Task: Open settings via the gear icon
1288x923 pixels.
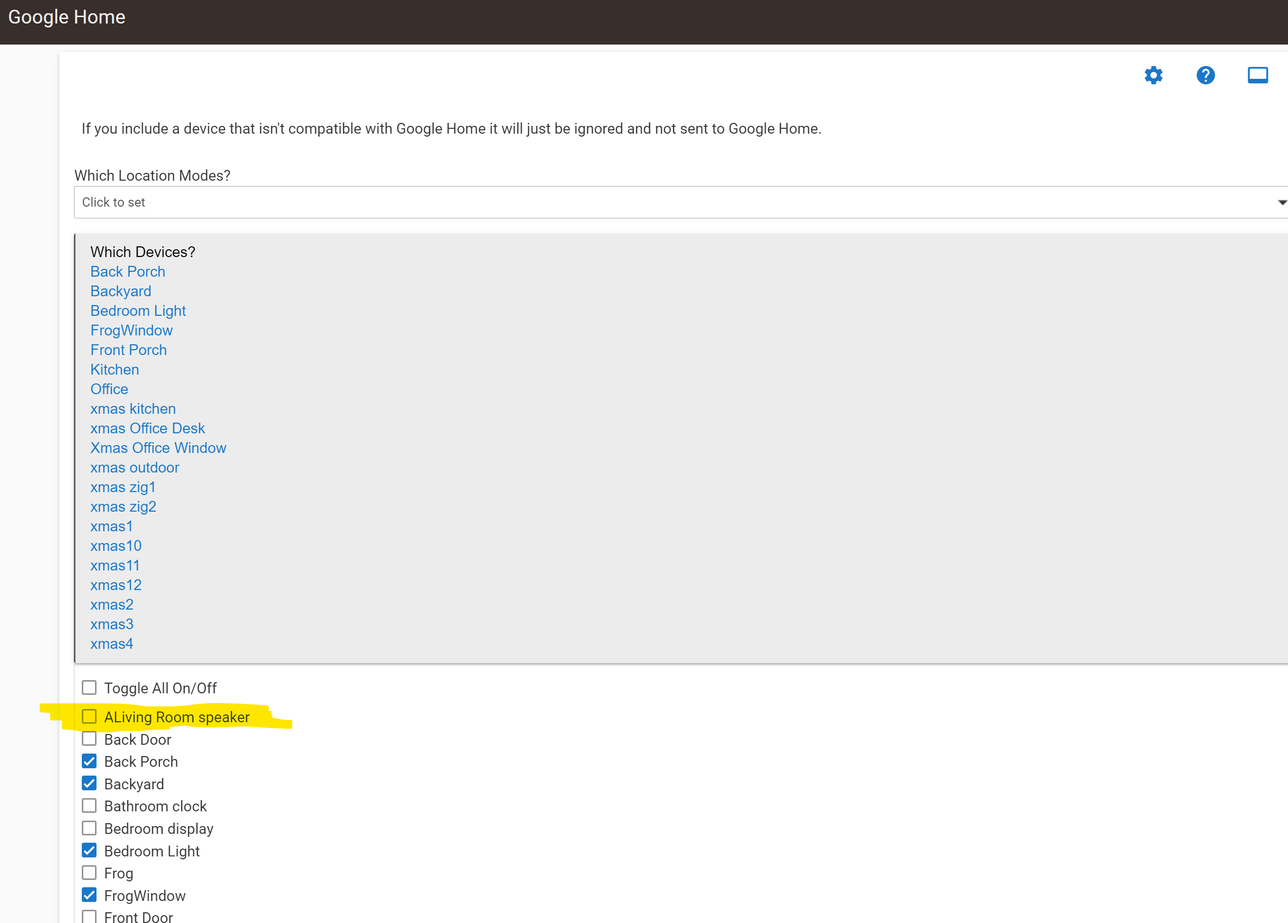Action: point(1153,75)
